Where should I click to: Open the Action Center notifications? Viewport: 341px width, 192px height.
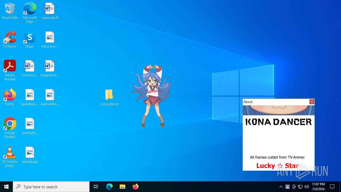coord(332,187)
